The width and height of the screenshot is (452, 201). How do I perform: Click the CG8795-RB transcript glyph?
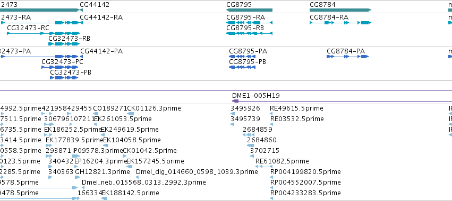[x=249, y=33]
